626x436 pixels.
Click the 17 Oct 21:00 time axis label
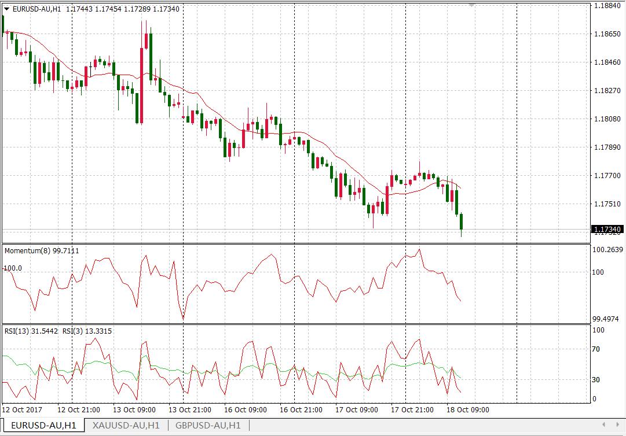pyautogui.click(x=412, y=410)
